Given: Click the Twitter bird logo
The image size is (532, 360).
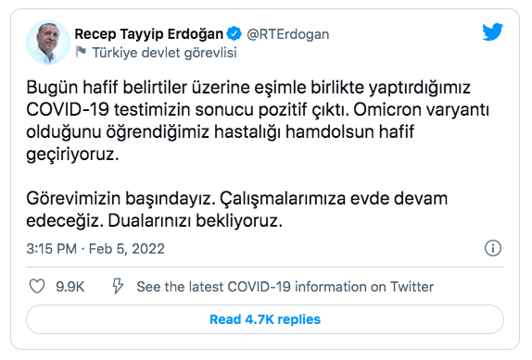Looking at the screenshot, I should point(492,31).
